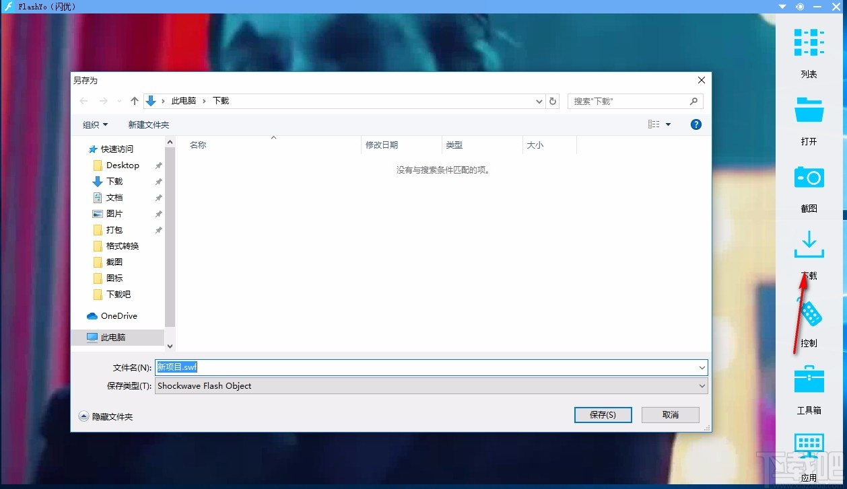Image resolution: width=847 pixels, height=489 pixels.
Task: Open the 工具箱 (toolbox) sidebar icon
Action: (x=808, y=379)
